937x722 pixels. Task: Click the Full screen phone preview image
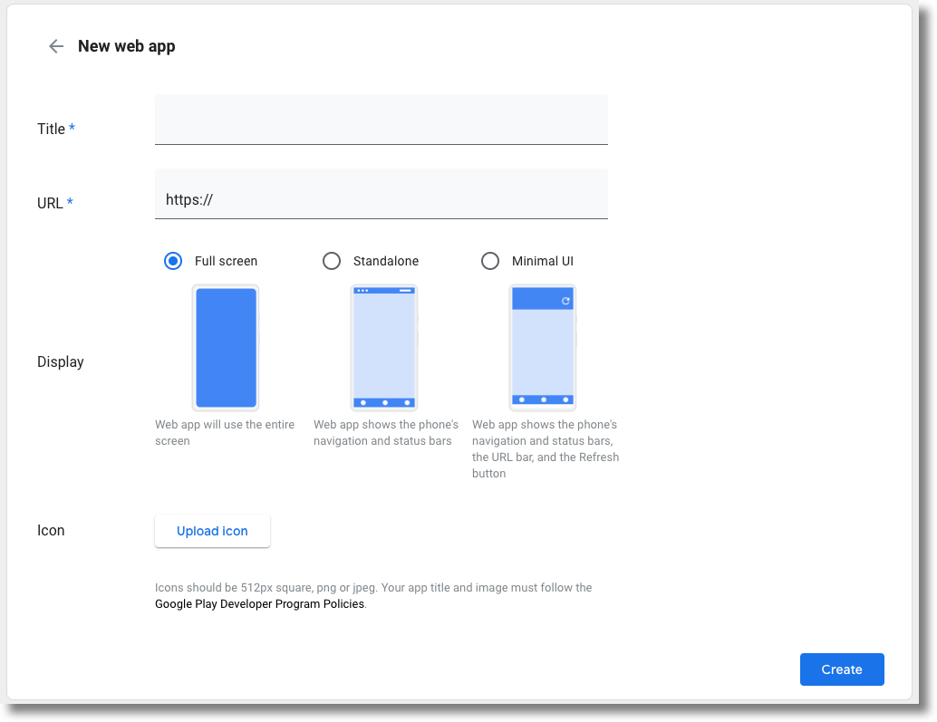(x=226, y=348)
